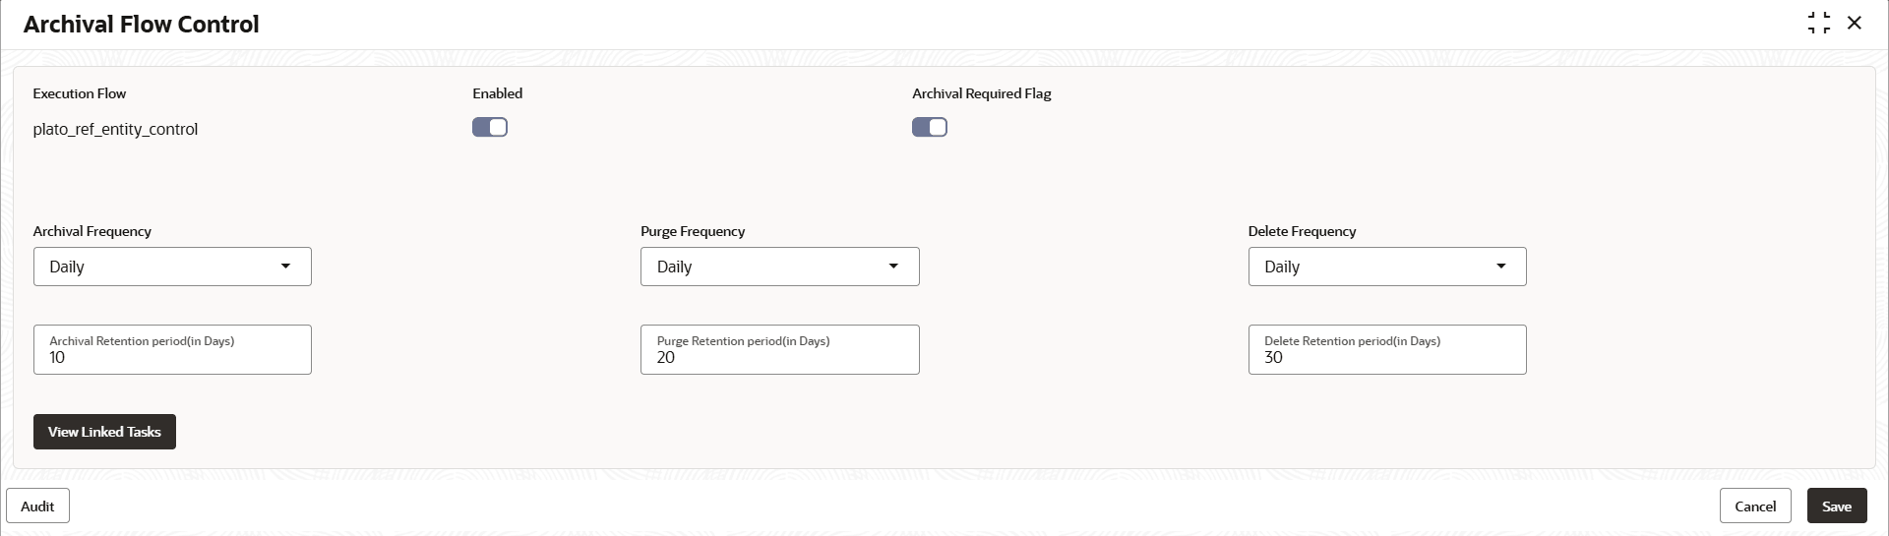Cancel the archival flow changes
The height and width of the screenshot is (536, 1889).
[1755, 506]
